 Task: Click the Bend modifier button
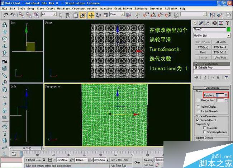[203, 52]
